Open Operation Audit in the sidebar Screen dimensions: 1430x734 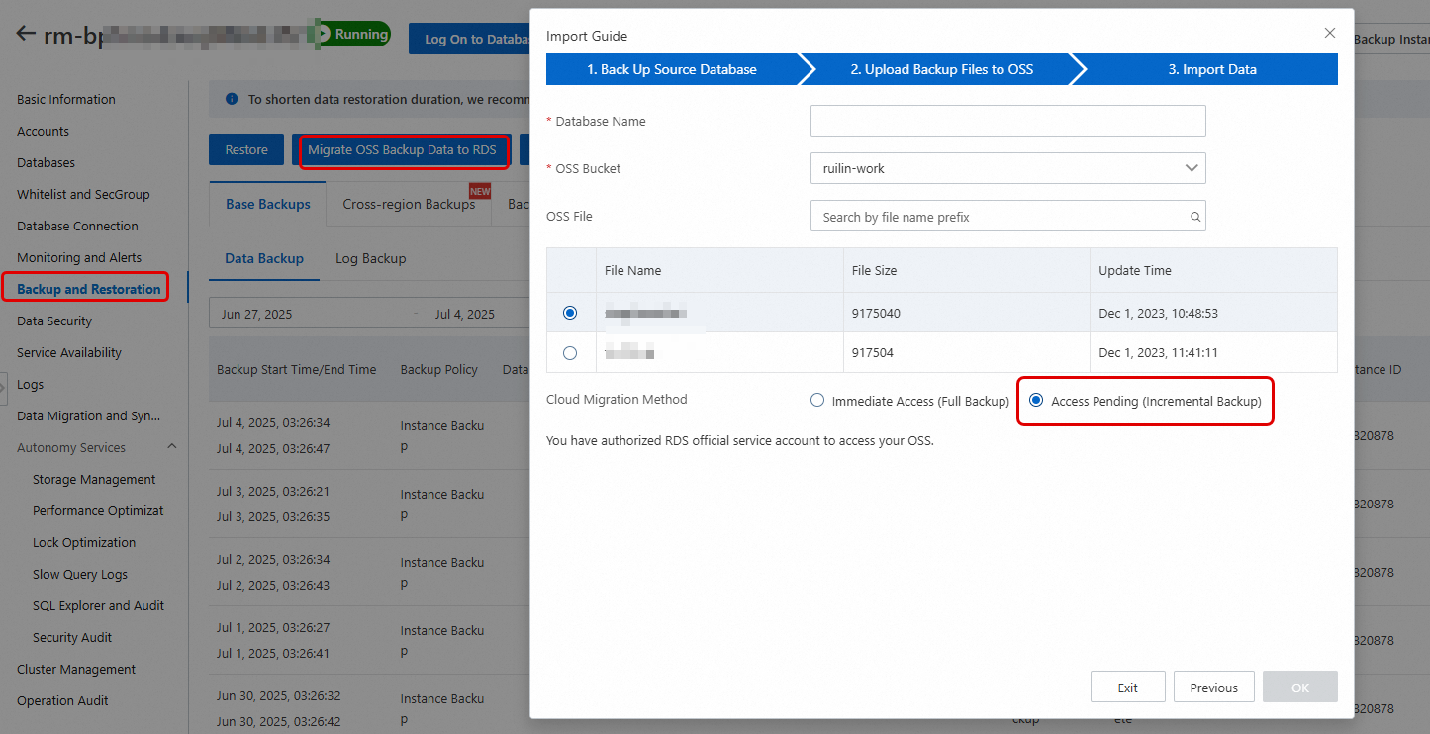click(x=62, y=700)
